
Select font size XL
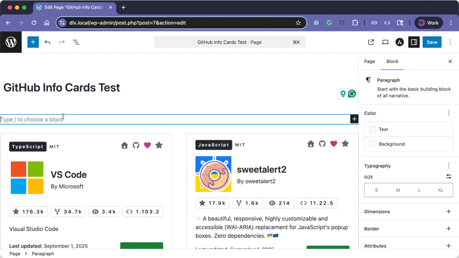click(441, 190)
